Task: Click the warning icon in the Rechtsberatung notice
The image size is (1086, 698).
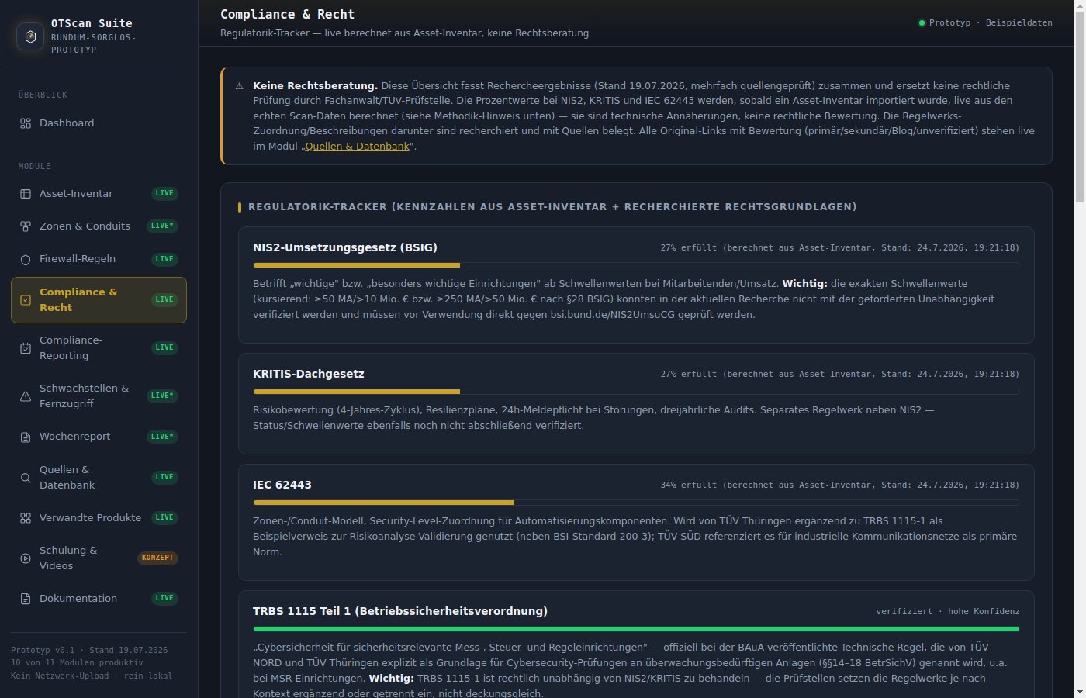Action: click(239, 86)
